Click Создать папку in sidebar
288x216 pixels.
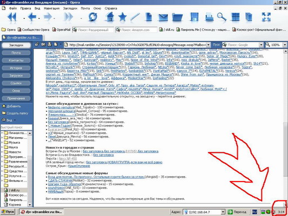(x=15, y=113)
